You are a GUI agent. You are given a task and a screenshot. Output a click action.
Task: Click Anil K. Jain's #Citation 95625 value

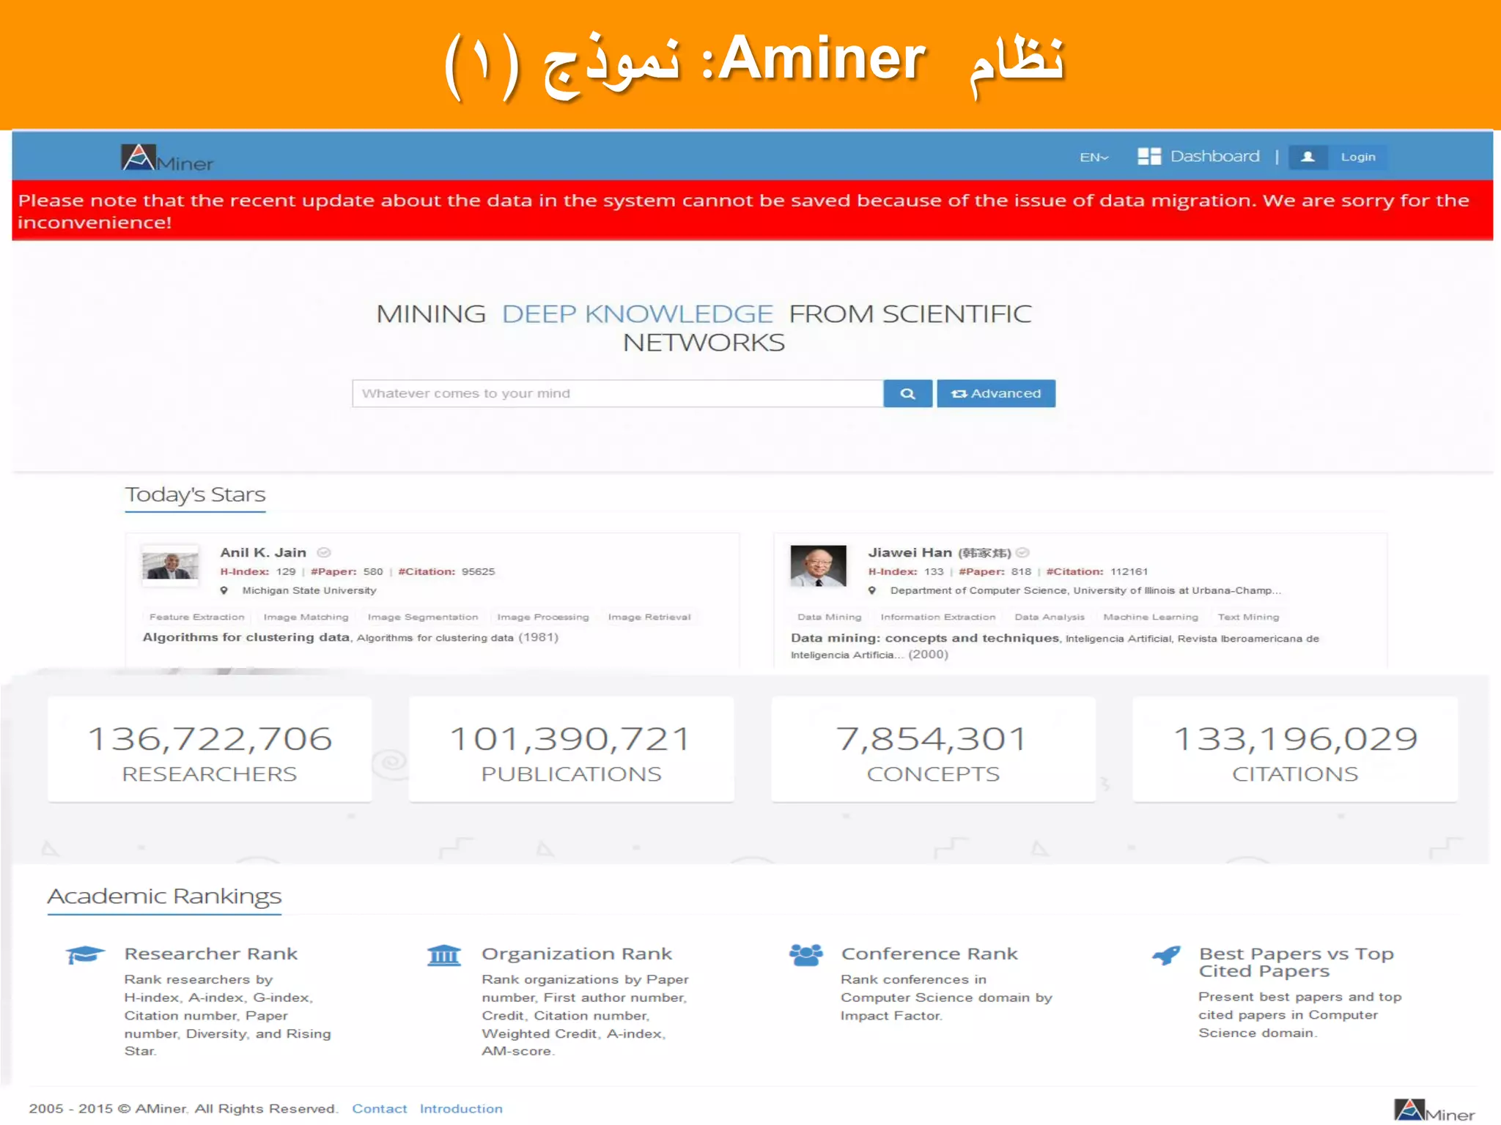[478, 571]
